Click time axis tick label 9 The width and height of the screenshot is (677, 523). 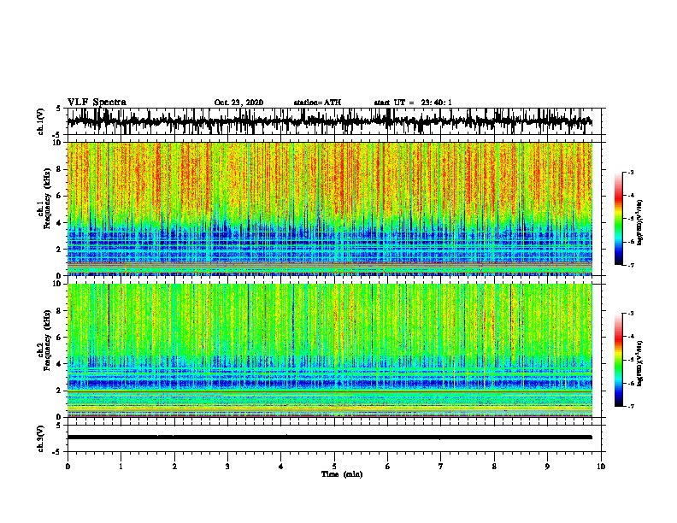(x=547, y=467)
